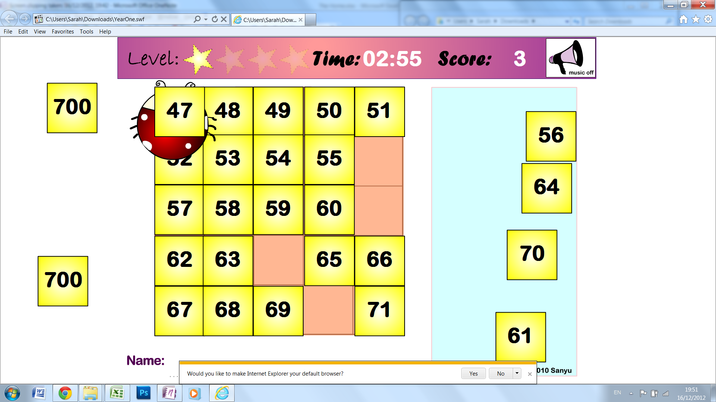
Task: Dismiss the default browser notification bar
Action: (530, 374)
